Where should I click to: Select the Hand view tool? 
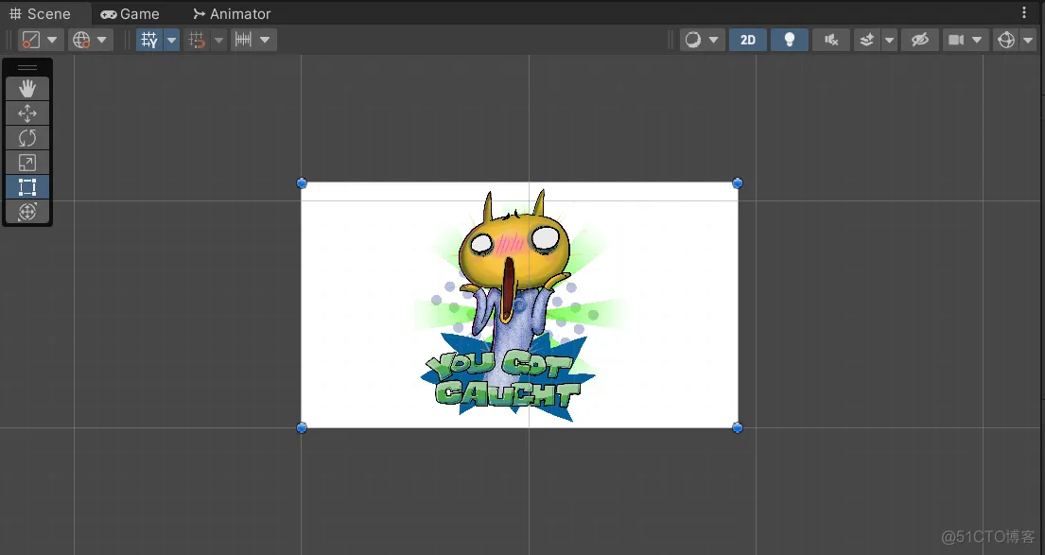point(27,89)
